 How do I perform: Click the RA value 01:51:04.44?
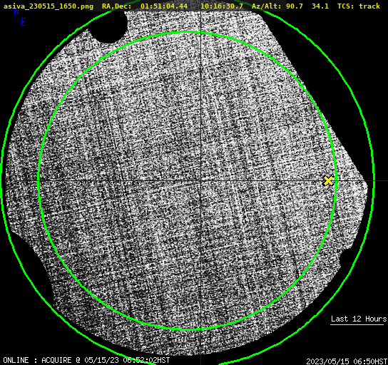pyautogui.click(x=164, y=6)
